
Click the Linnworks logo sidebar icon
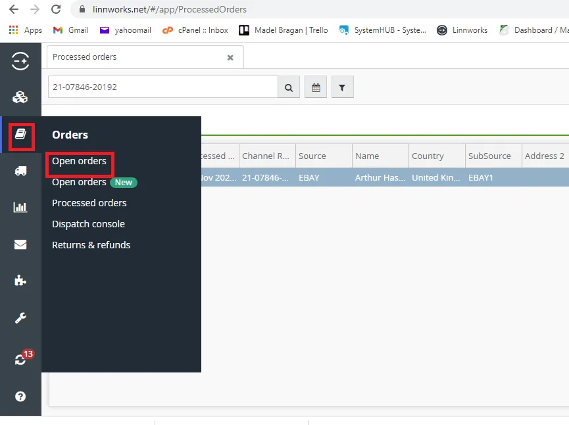click(x=20, y=61)
